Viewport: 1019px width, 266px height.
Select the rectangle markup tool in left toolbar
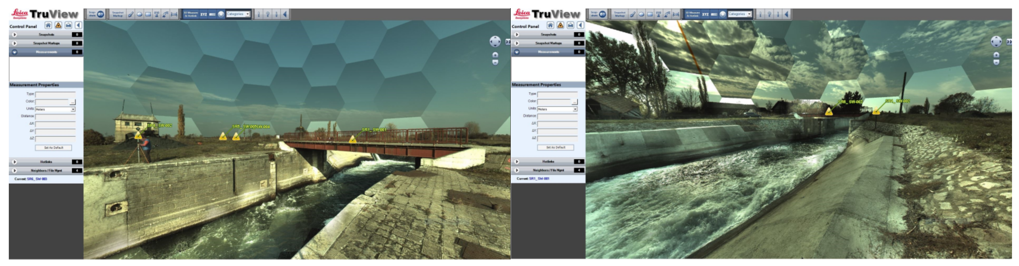point(148,14)
